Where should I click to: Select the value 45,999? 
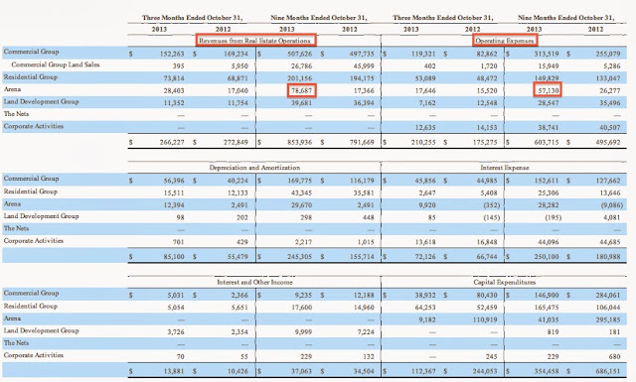(364, 65)
